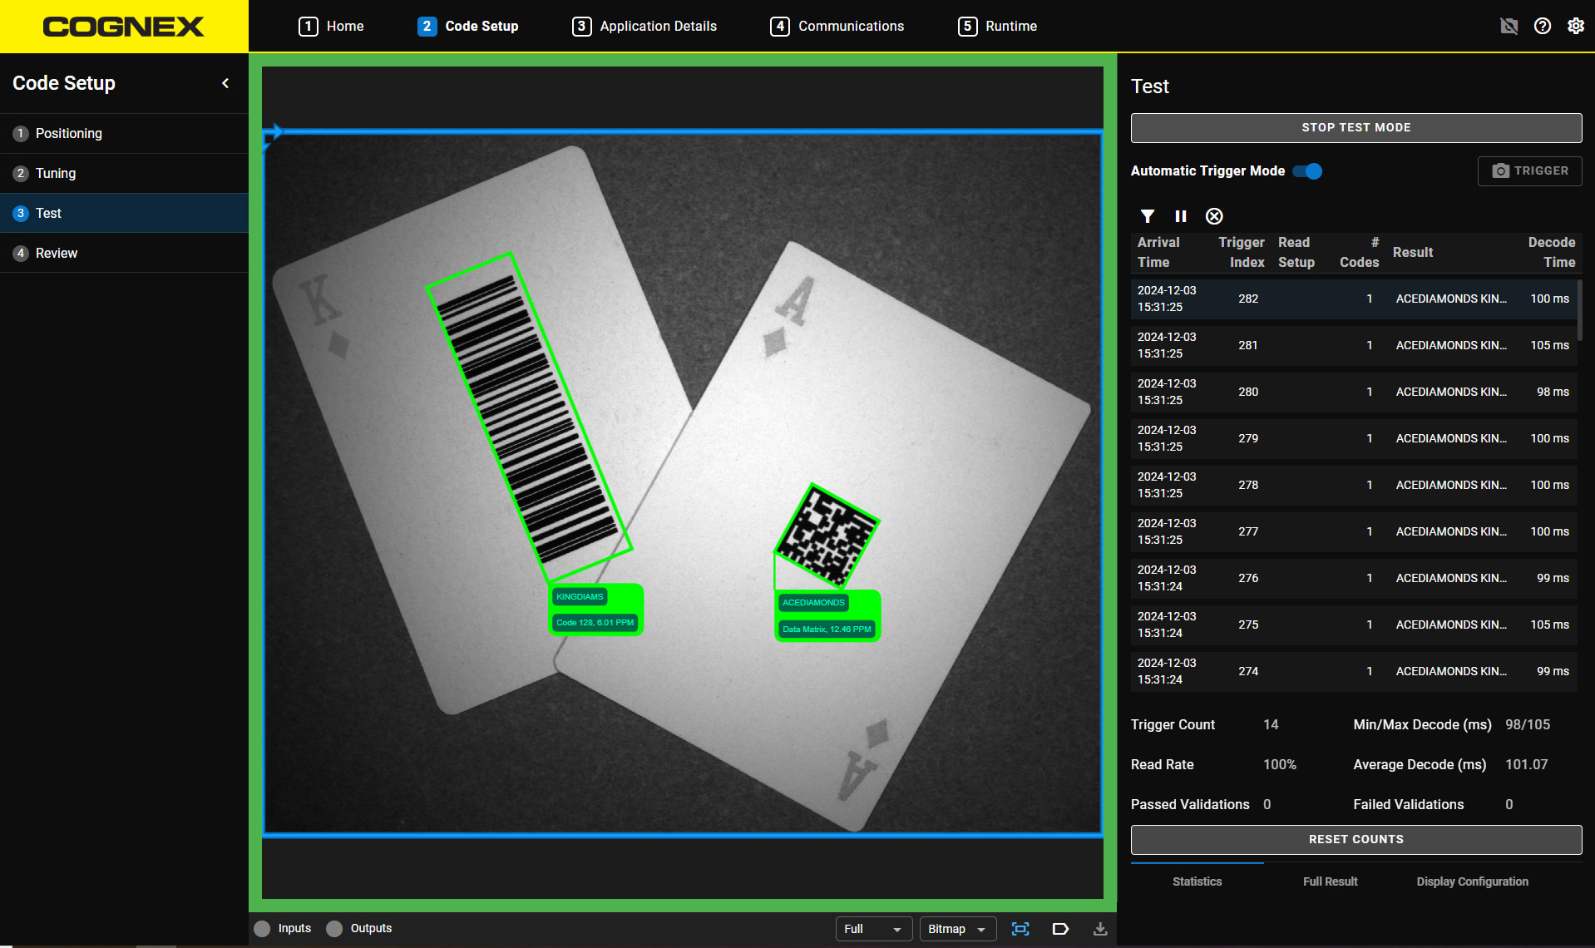The height and width of the screenshot is (948, 1595).
Task: Toggle the label tag overlay icon
Action: point(1060,929)
